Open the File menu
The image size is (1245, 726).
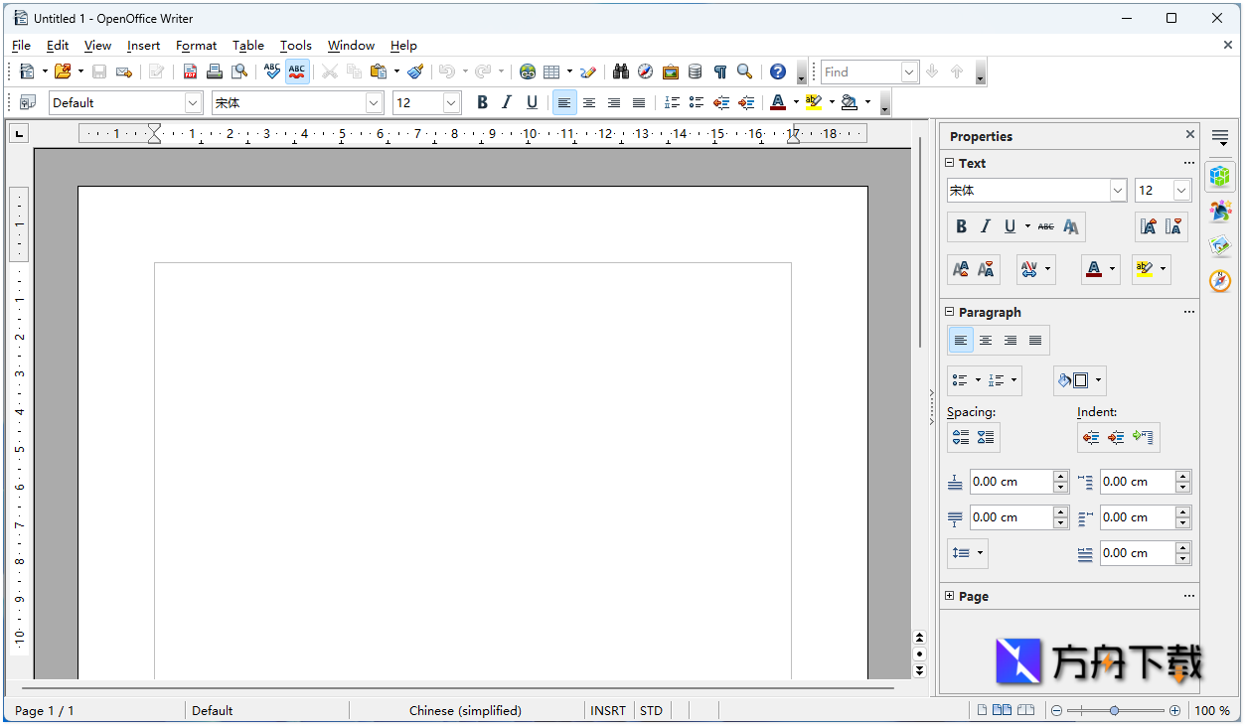[21, 46]
